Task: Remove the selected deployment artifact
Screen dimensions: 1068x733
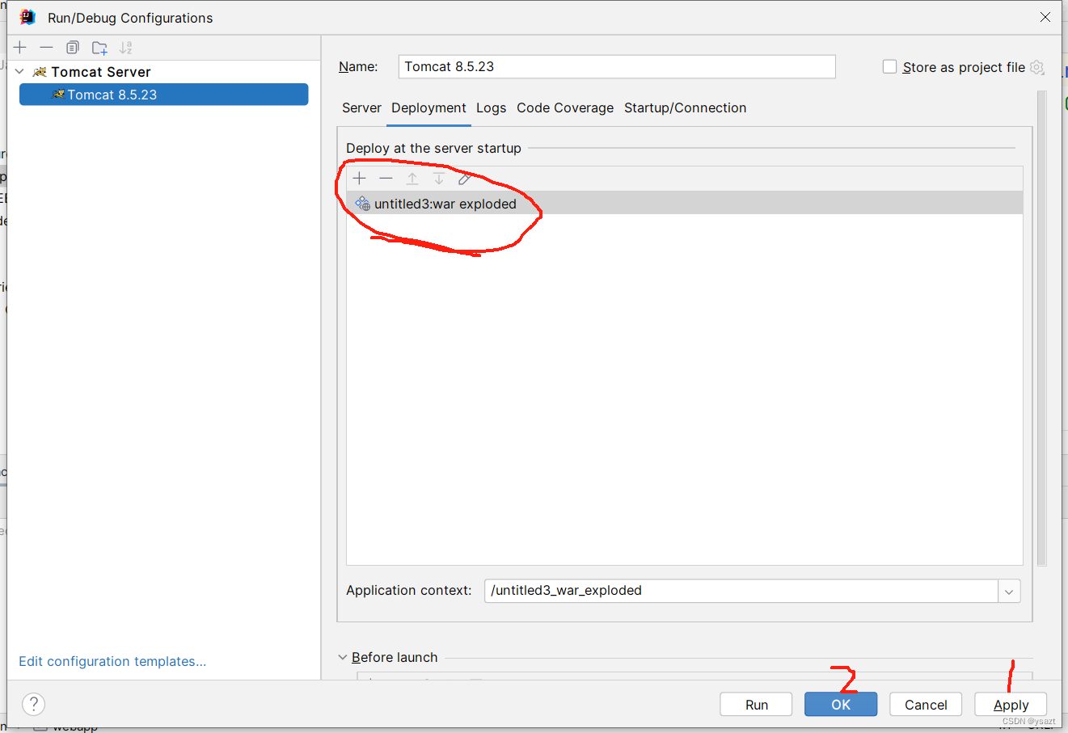Action: 386,179
